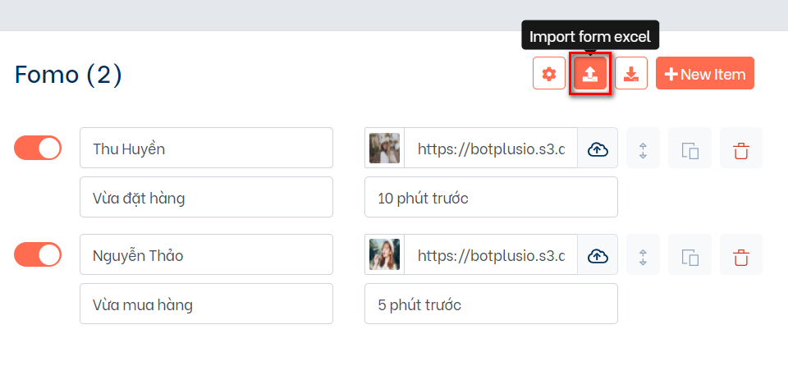Upload image for Nguyễn Thảo via cloud icon
788x366 pixels.
coord(598,255)
